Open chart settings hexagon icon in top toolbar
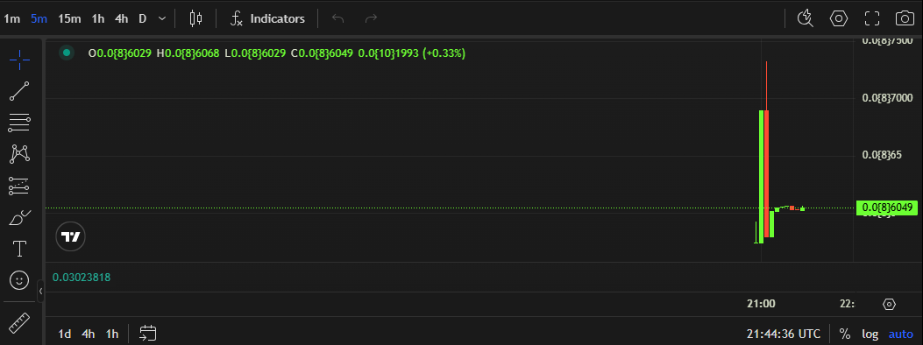 (838, 18)
